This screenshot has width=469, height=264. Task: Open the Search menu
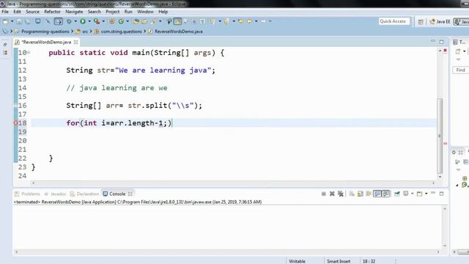click(95, 12)
